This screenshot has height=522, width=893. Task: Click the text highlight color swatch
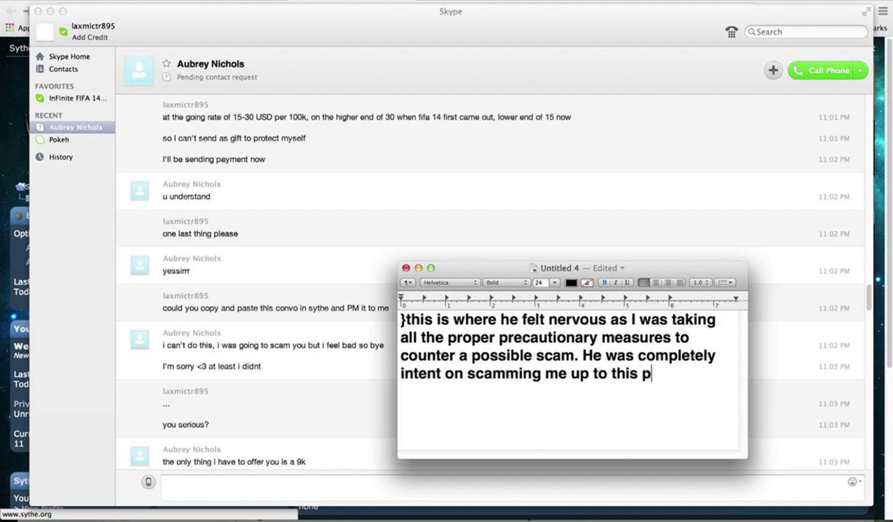pyautogui.click(x=587, y=283)
